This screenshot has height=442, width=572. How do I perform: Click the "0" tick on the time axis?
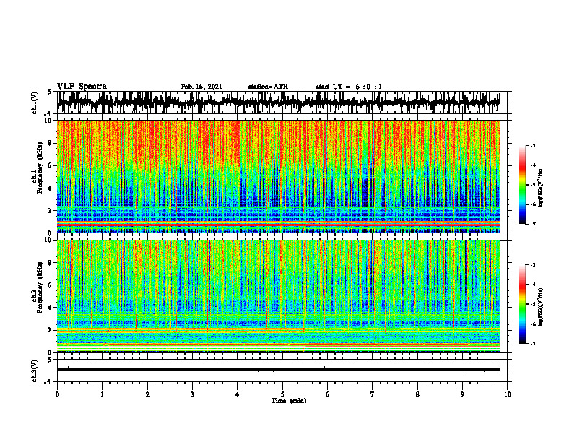pyautogui.click(x=57, y=394)
